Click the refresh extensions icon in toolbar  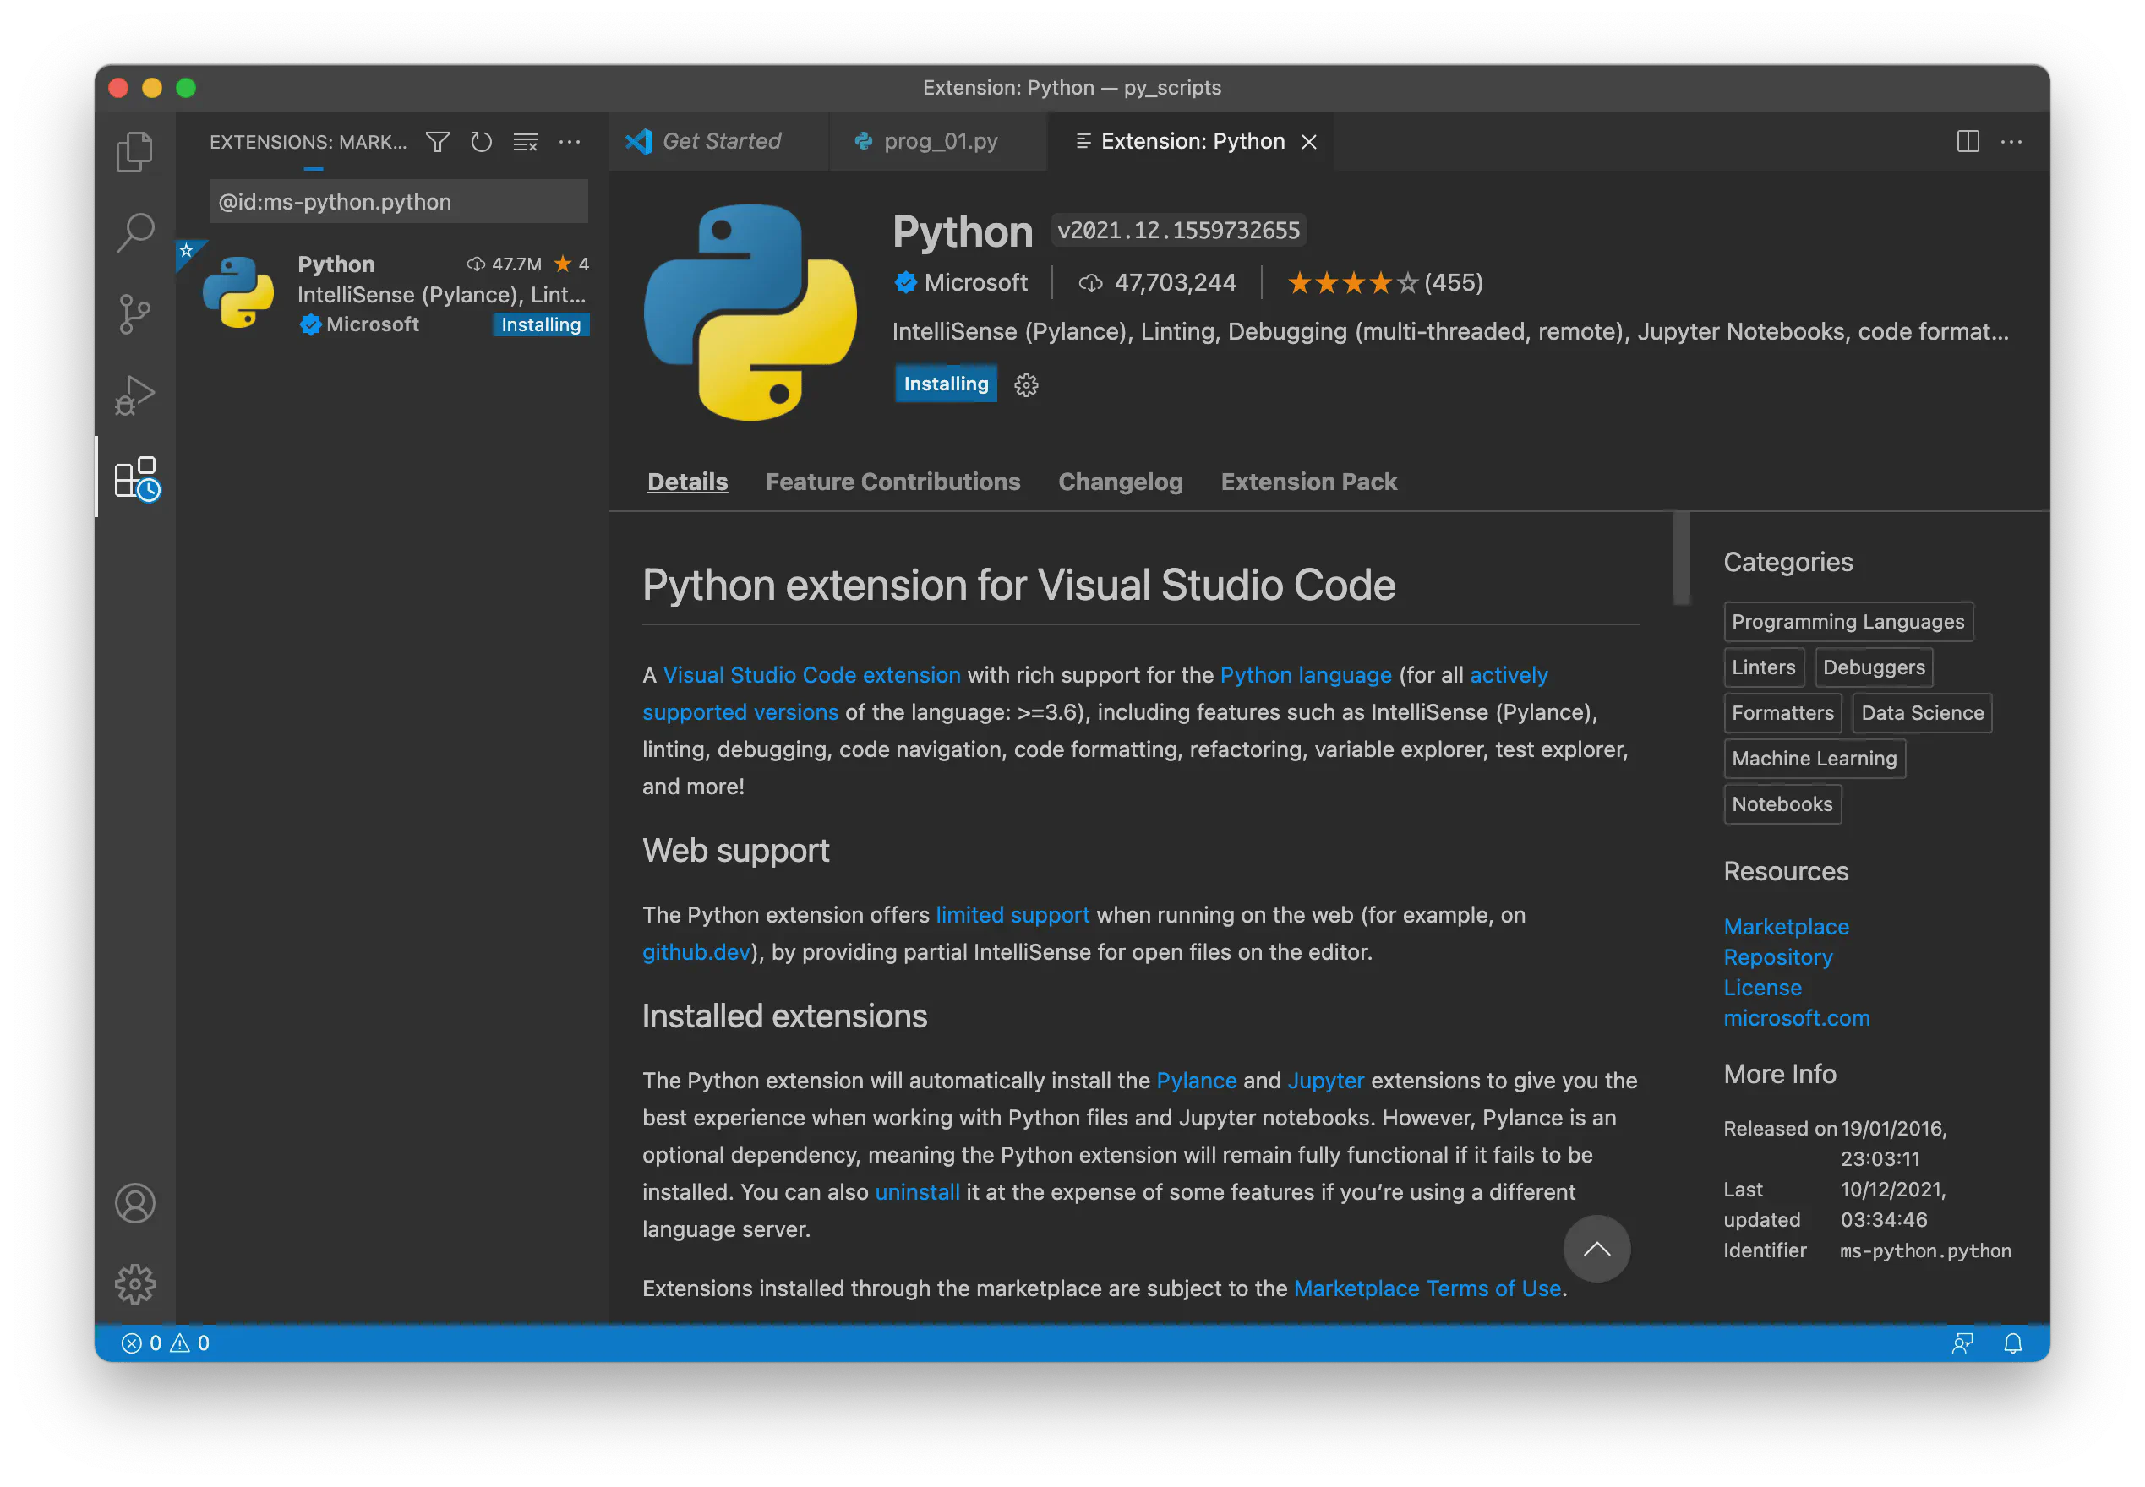point(483,144)
